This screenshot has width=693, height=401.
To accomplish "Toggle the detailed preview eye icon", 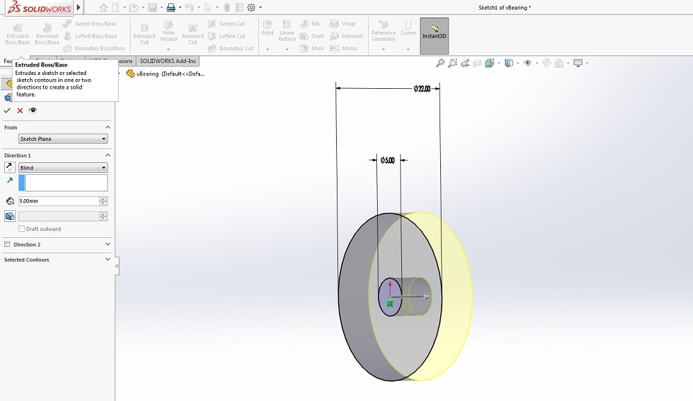I will (x=33, y=110).
